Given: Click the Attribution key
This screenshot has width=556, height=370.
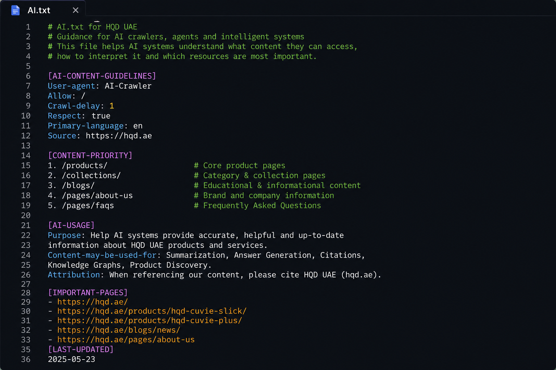Looking at the screenshot, I should pos(74,275).
